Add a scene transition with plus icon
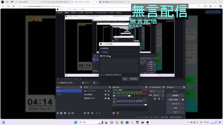This screenshot has height=125, width=223. pyautogui.click(x=155, y=99)
